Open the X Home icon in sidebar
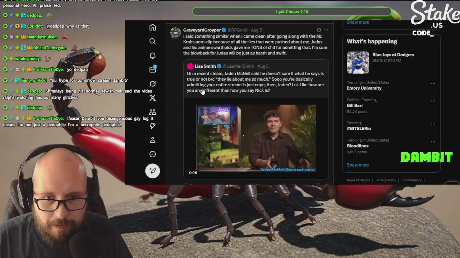Image resolution: width=460 pixels, height=258 pixels. pyautogui.click(x=153, y=28)
